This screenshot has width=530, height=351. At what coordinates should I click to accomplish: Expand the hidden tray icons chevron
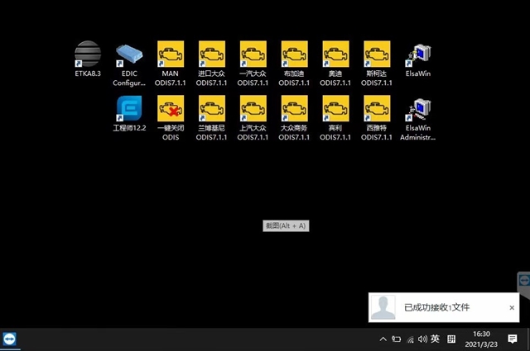click(x=383, y=339)
